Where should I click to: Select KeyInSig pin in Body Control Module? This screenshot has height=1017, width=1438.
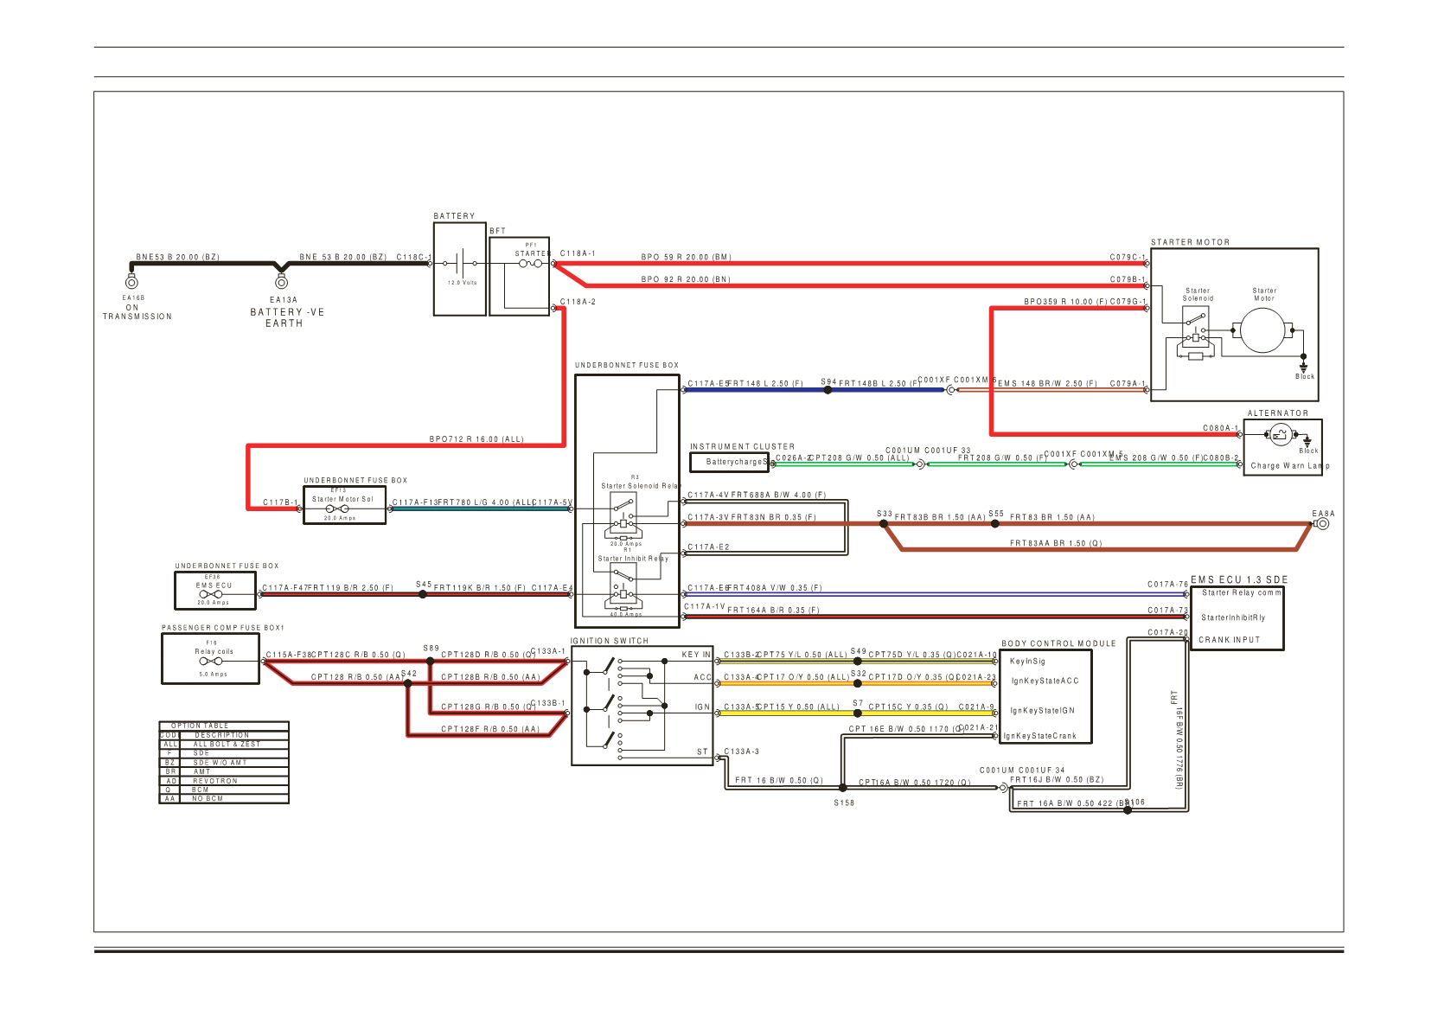(x=1027, y=662)
